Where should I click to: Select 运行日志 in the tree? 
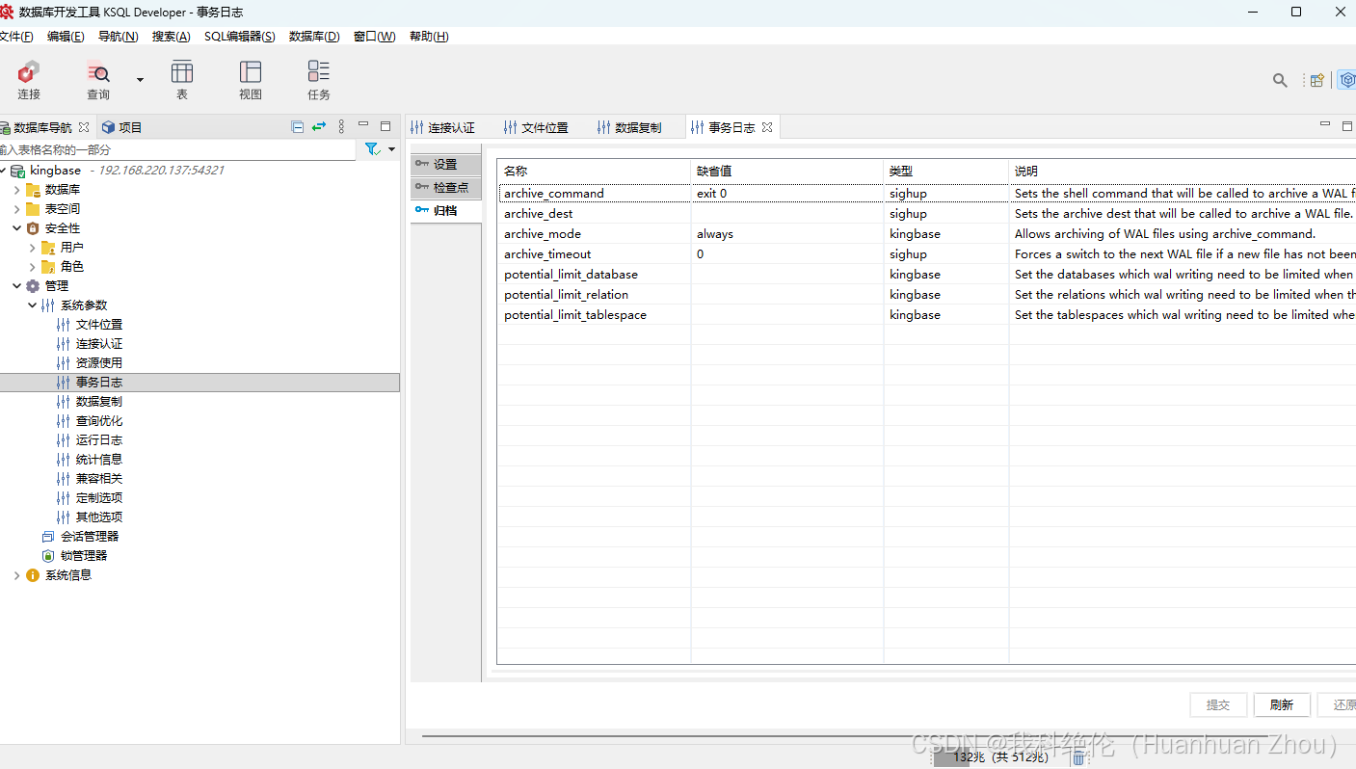pos(99,440)
